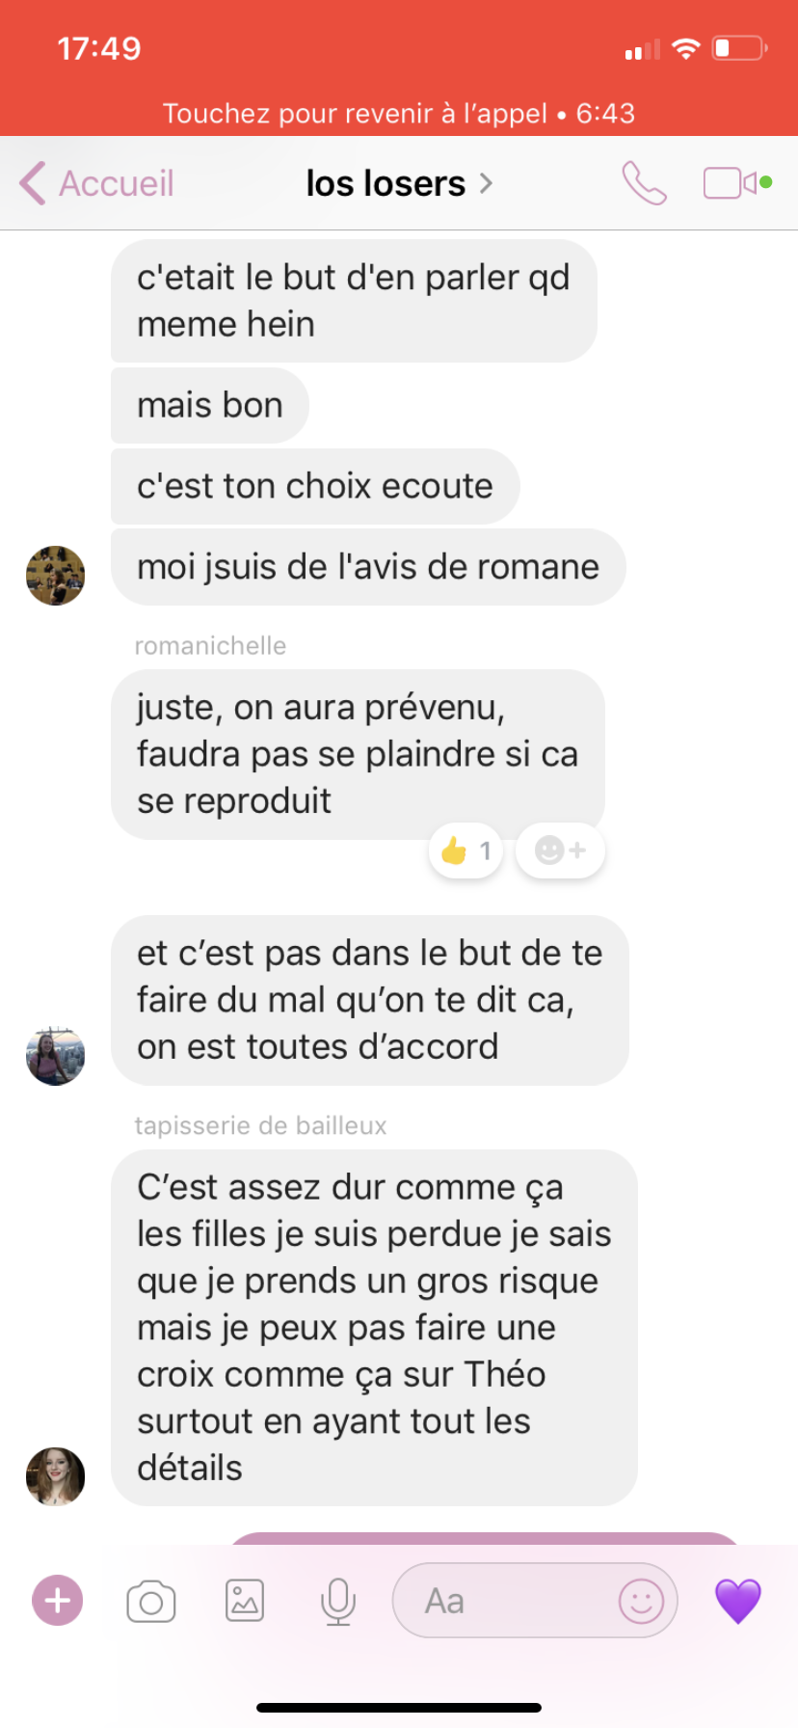Tap the 'juste, on aura prévenu' message

pos(358,754)
